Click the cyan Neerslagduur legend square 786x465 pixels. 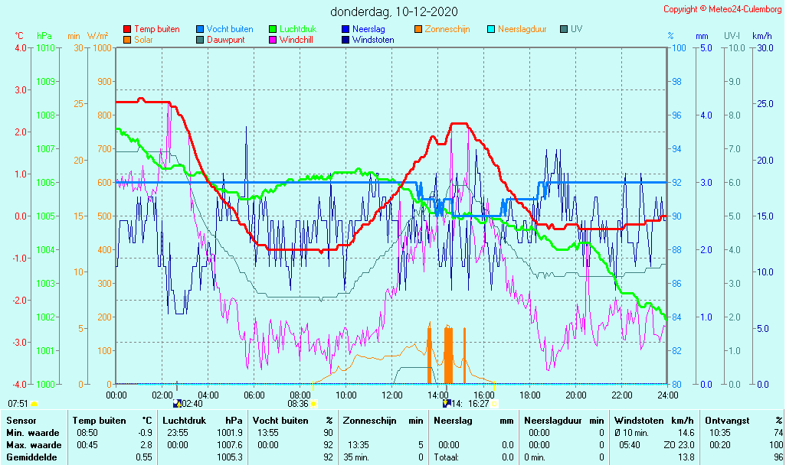coord(491,29)
